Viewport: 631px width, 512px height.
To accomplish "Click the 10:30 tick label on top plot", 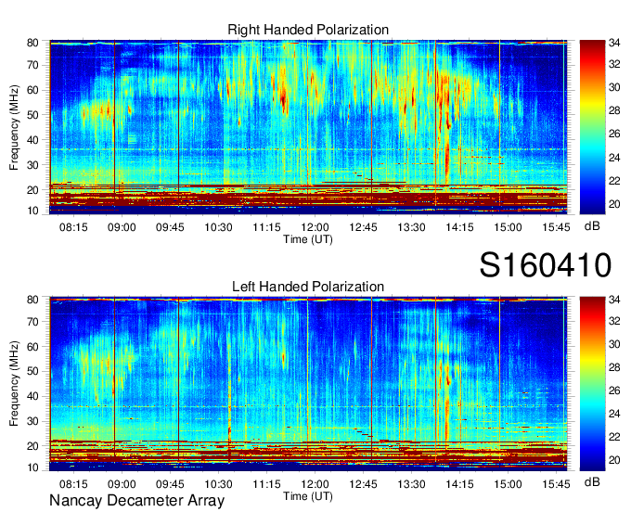I will [218, 227].
